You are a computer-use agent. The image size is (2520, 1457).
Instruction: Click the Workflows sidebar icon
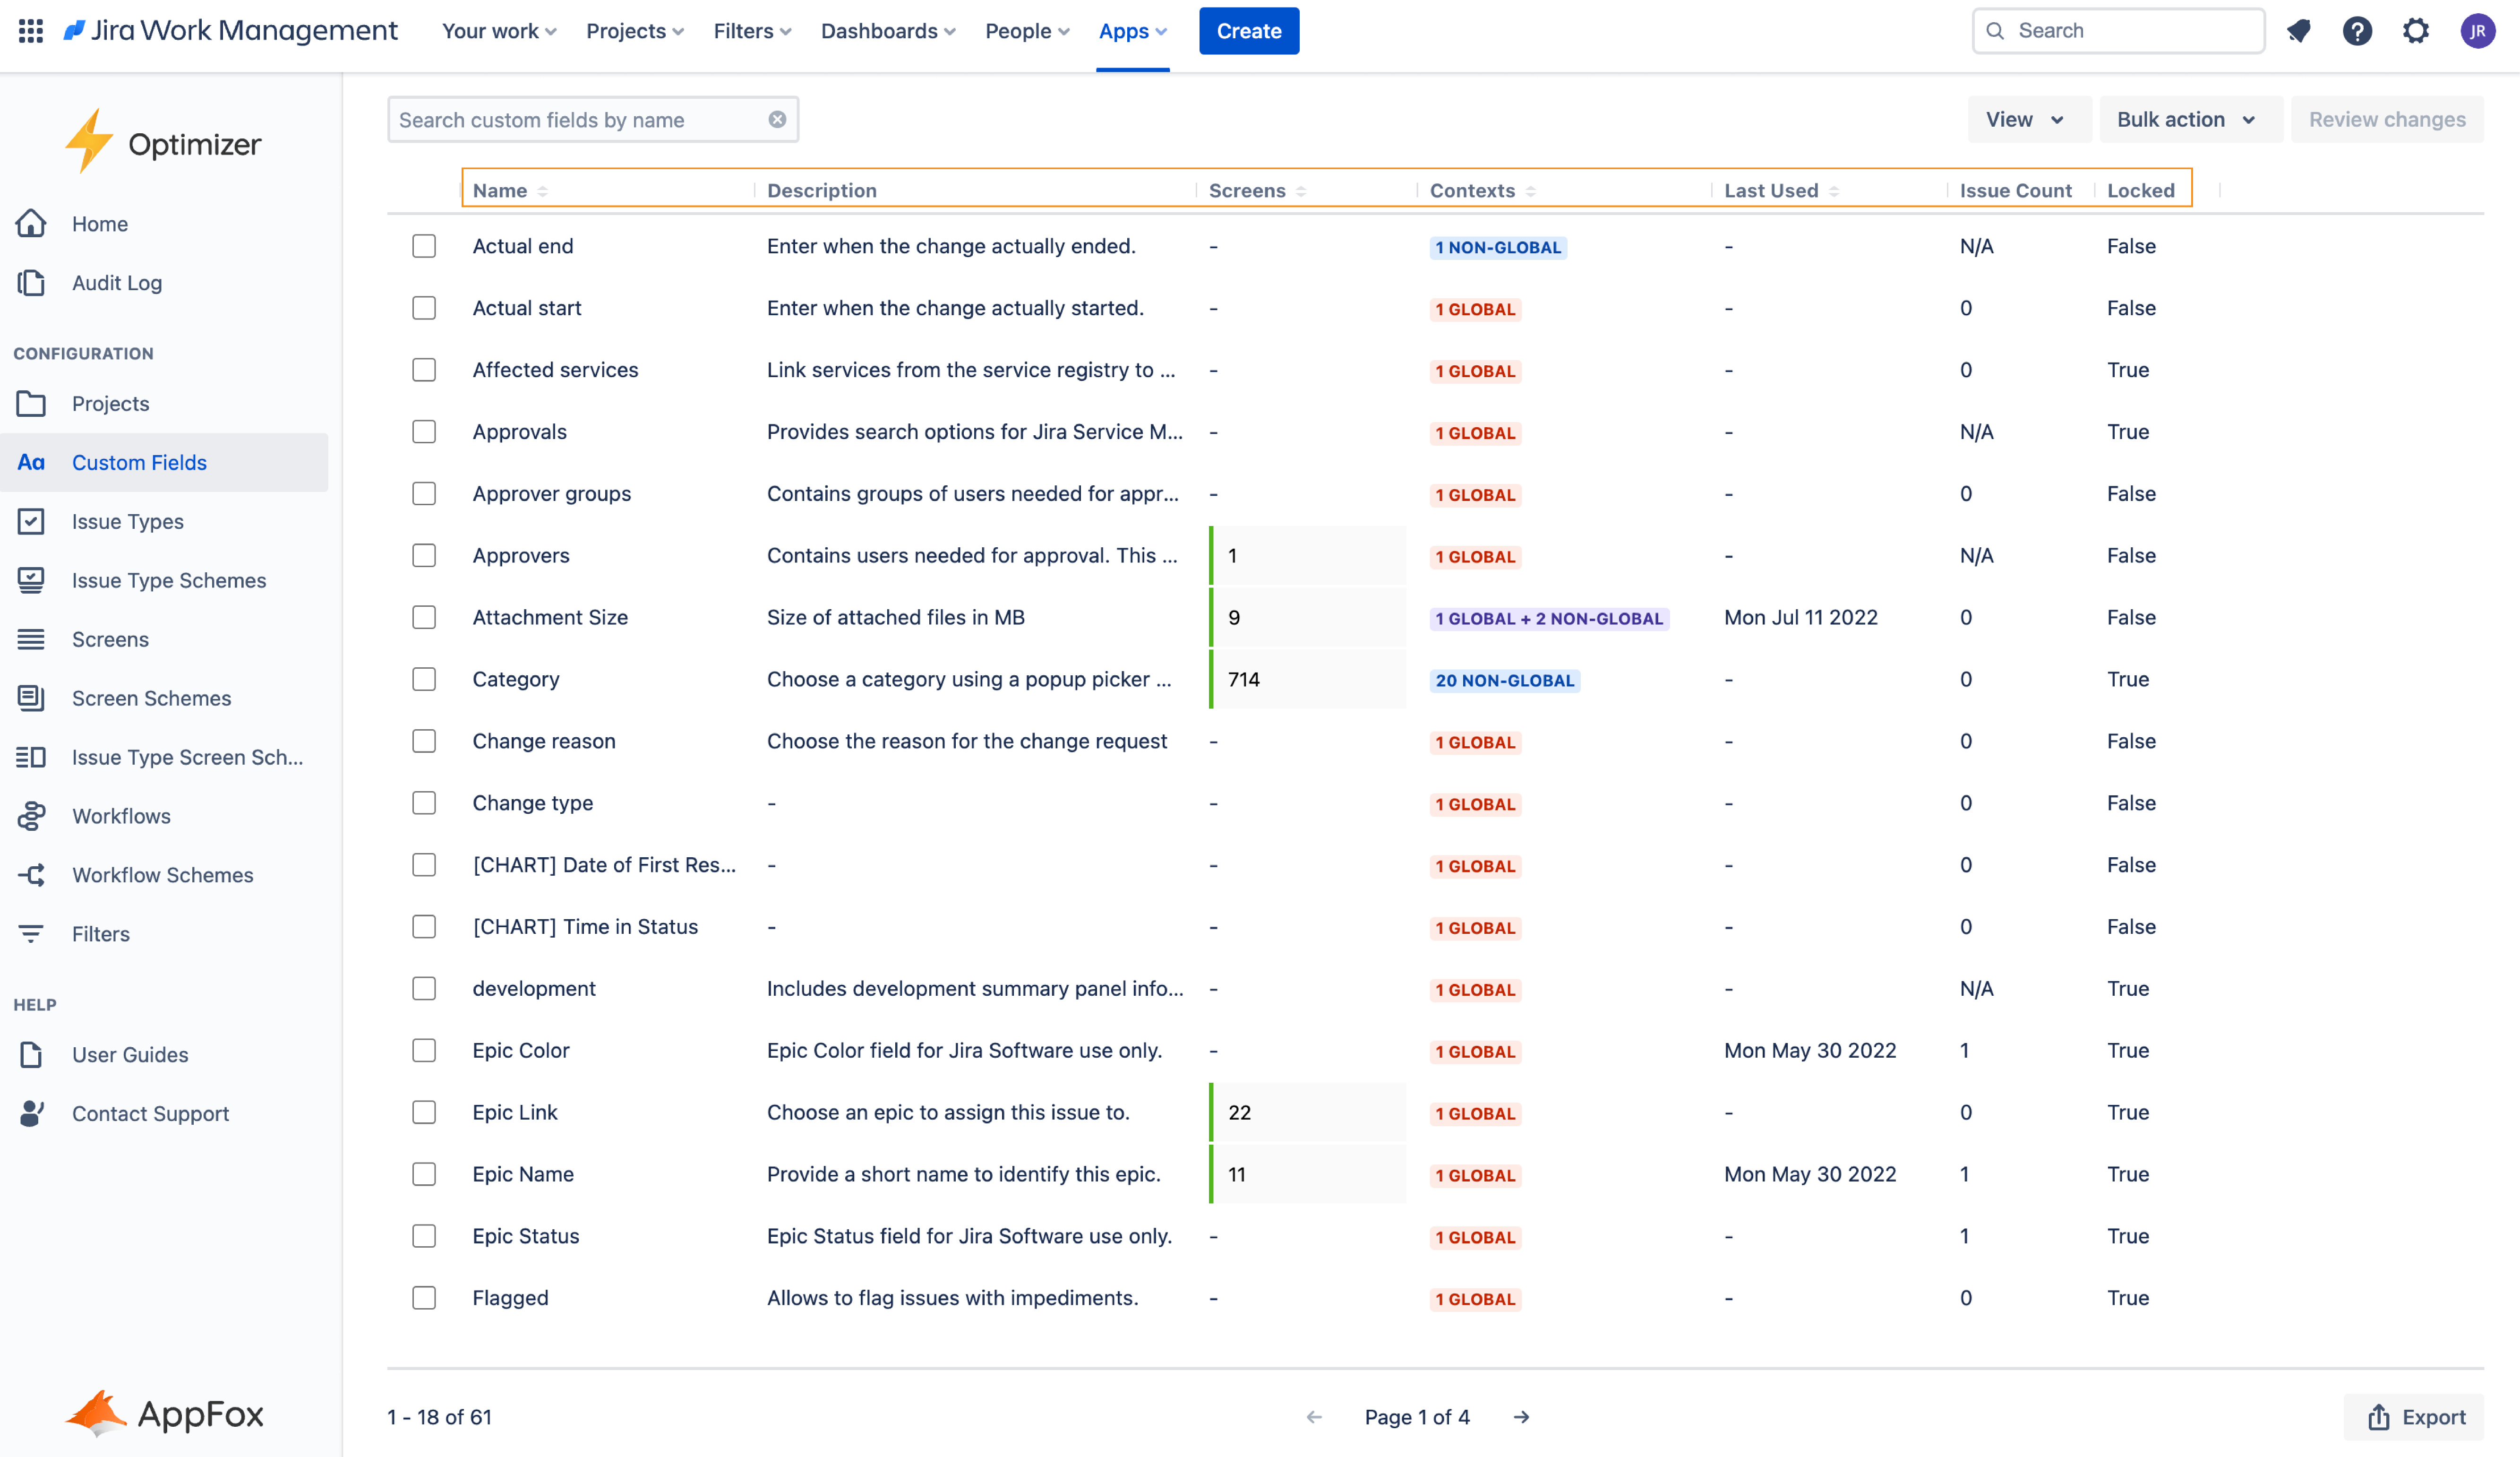tap(31, 816)
